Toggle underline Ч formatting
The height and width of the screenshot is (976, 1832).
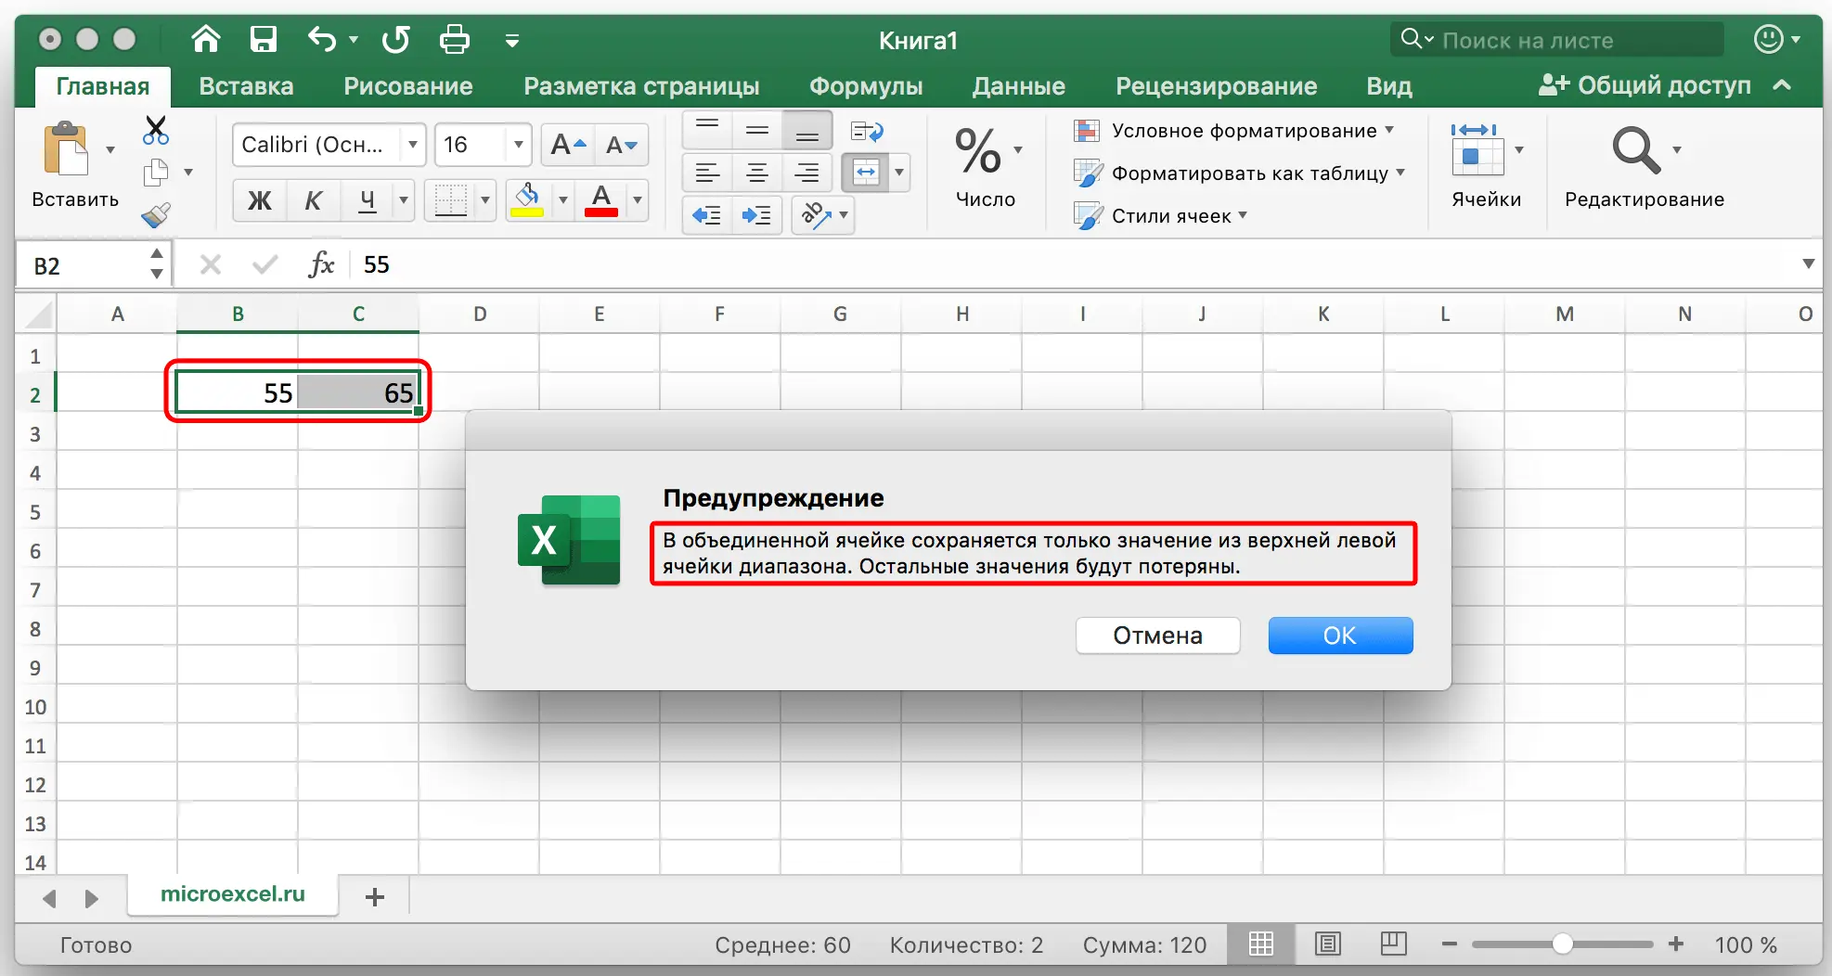pos(368,200)
